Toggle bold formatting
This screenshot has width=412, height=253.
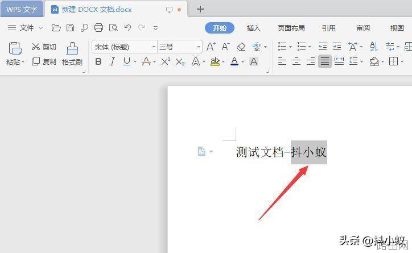pos(98,61)
